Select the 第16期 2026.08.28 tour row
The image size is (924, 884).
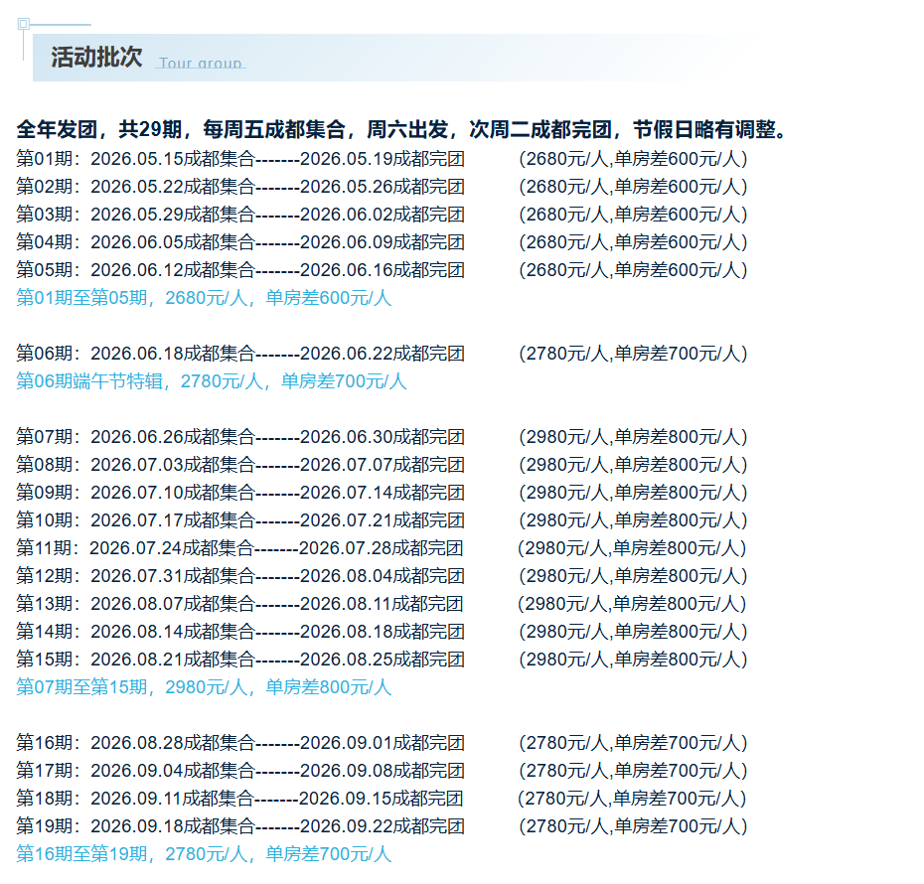point(382,743)
